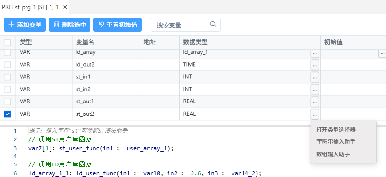This screenshot has height=177, width=386.
Task: Open initial value options for ld_array row
Action: (382, 53)
